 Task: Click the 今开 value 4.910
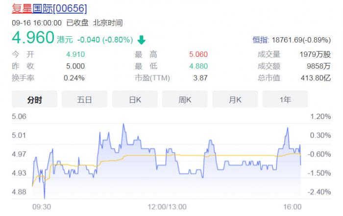(x=75, y=54)
